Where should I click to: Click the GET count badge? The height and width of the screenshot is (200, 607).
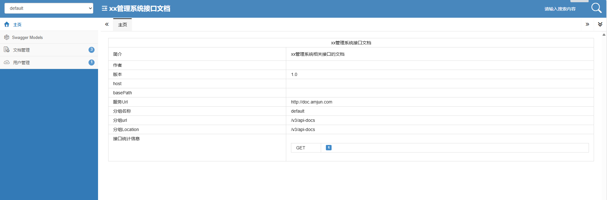click(328, 148)
